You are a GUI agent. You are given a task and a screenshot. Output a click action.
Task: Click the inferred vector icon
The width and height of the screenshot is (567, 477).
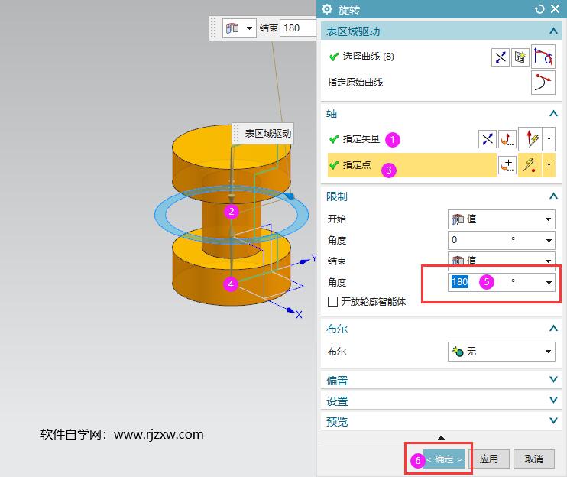point(530,139)
